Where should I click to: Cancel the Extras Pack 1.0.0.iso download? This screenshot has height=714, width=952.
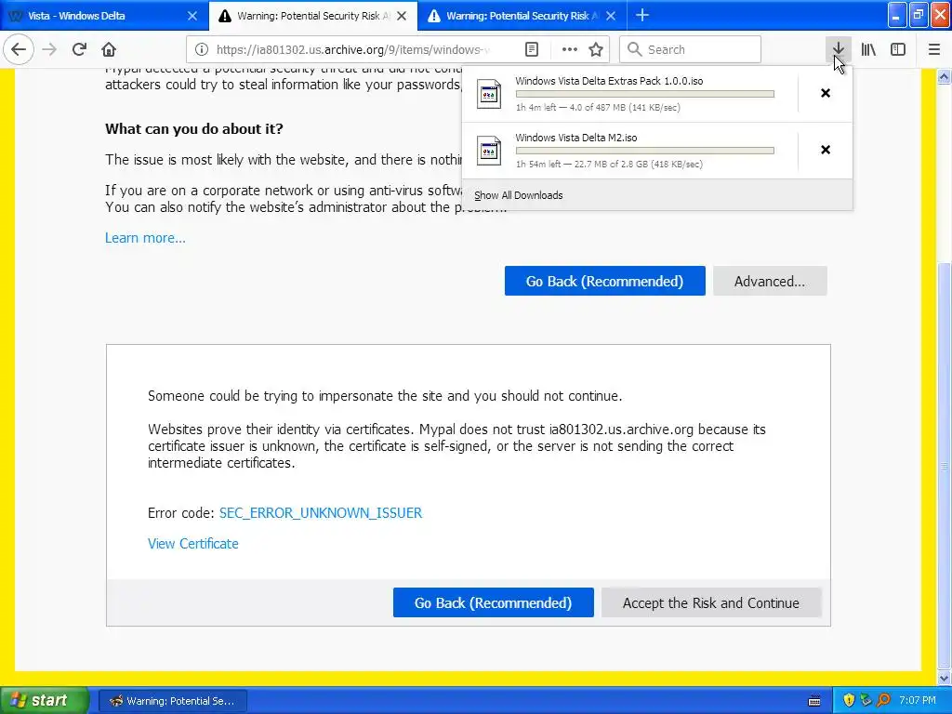click(826, 93)
